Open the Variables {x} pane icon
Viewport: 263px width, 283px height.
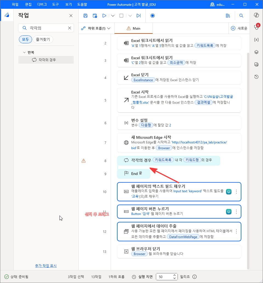[x=256, y=40]
